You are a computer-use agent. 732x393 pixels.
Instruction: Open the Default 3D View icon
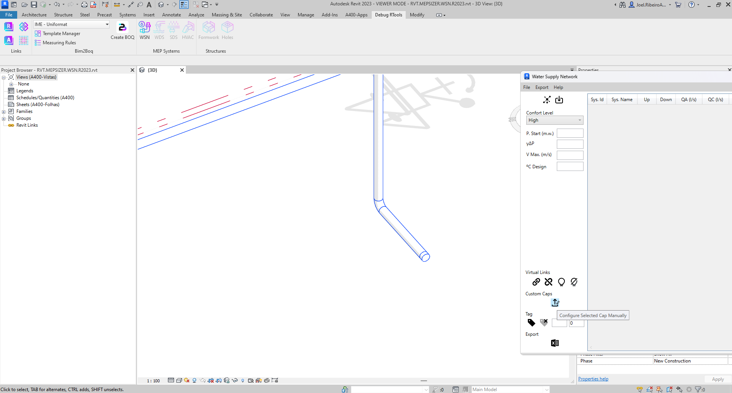pyautogui.click(x=161, y=5)
